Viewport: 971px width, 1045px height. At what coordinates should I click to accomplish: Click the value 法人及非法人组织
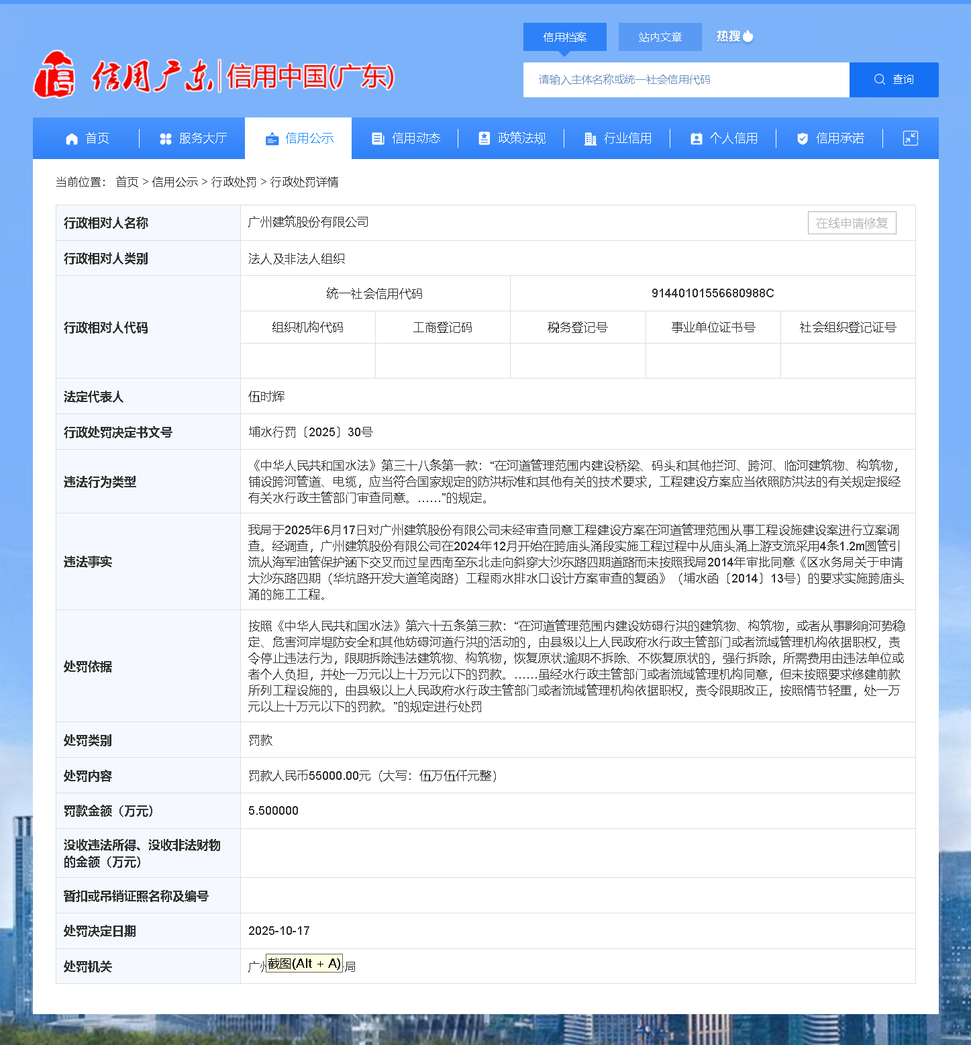coord(297,259)
